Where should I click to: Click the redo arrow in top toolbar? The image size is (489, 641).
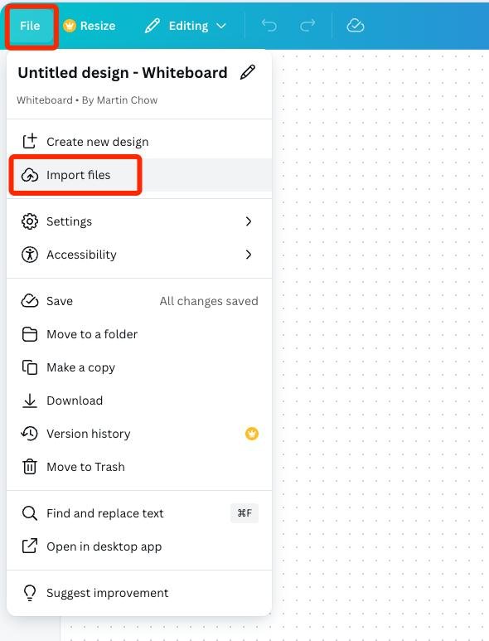coord(307,26)
